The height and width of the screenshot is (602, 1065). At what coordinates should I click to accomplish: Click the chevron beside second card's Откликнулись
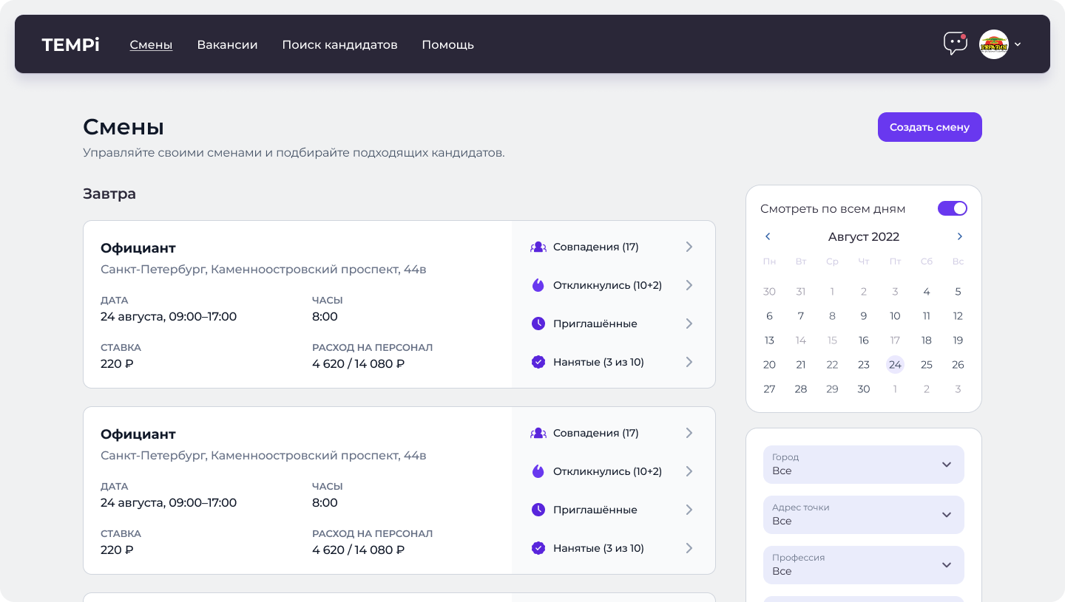coord(689,471)
